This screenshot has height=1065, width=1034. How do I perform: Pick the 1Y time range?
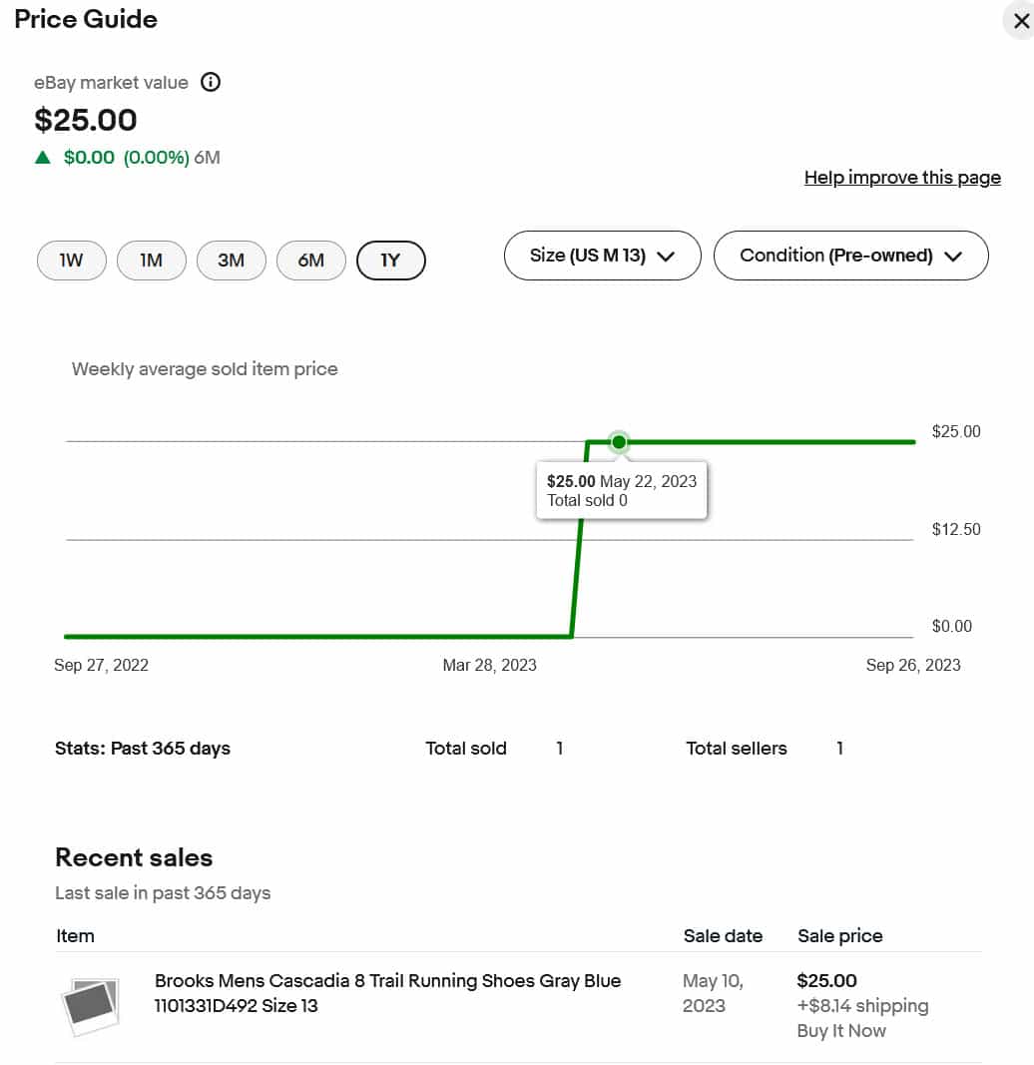[x=390, y=261]
